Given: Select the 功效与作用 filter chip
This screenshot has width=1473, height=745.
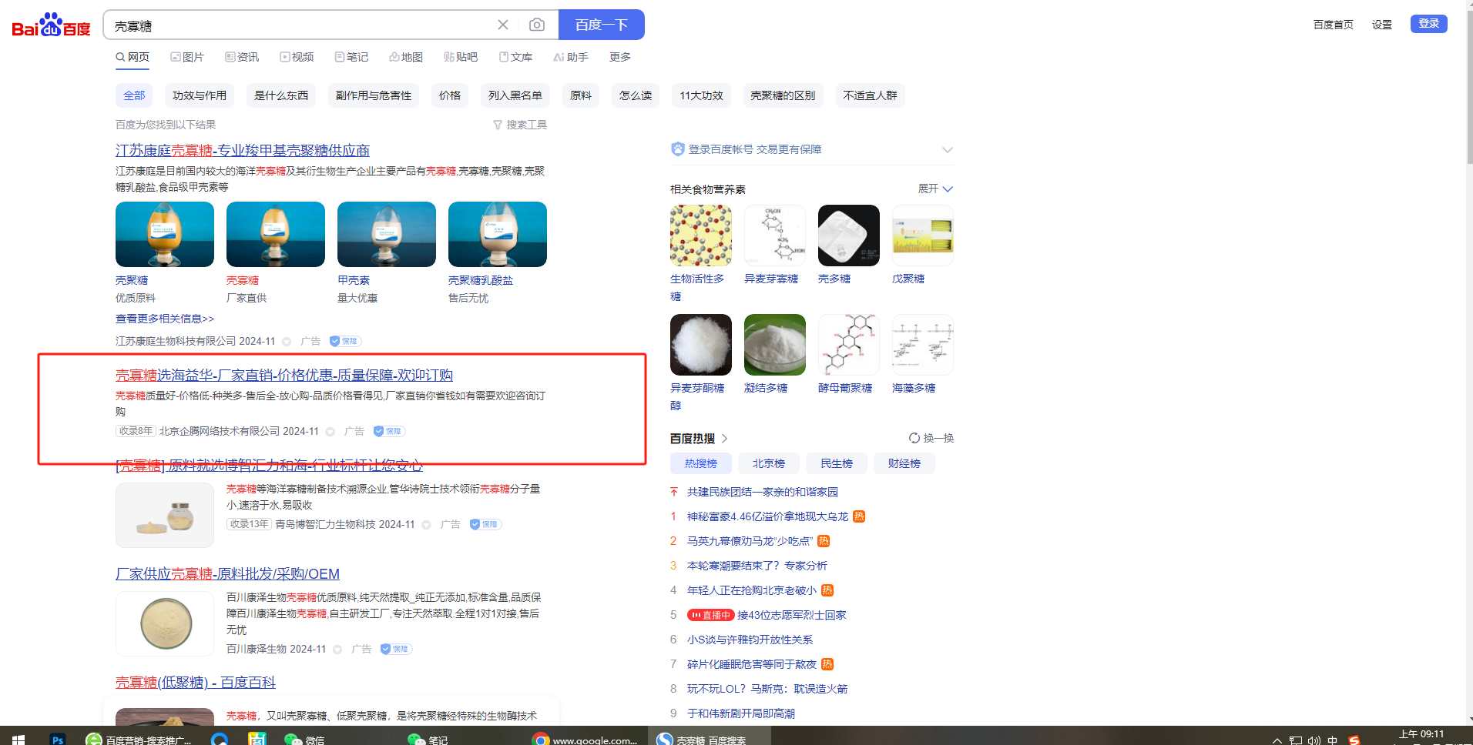Looking at the screenshot, I should pyautogui.click(x=200, y=95).
